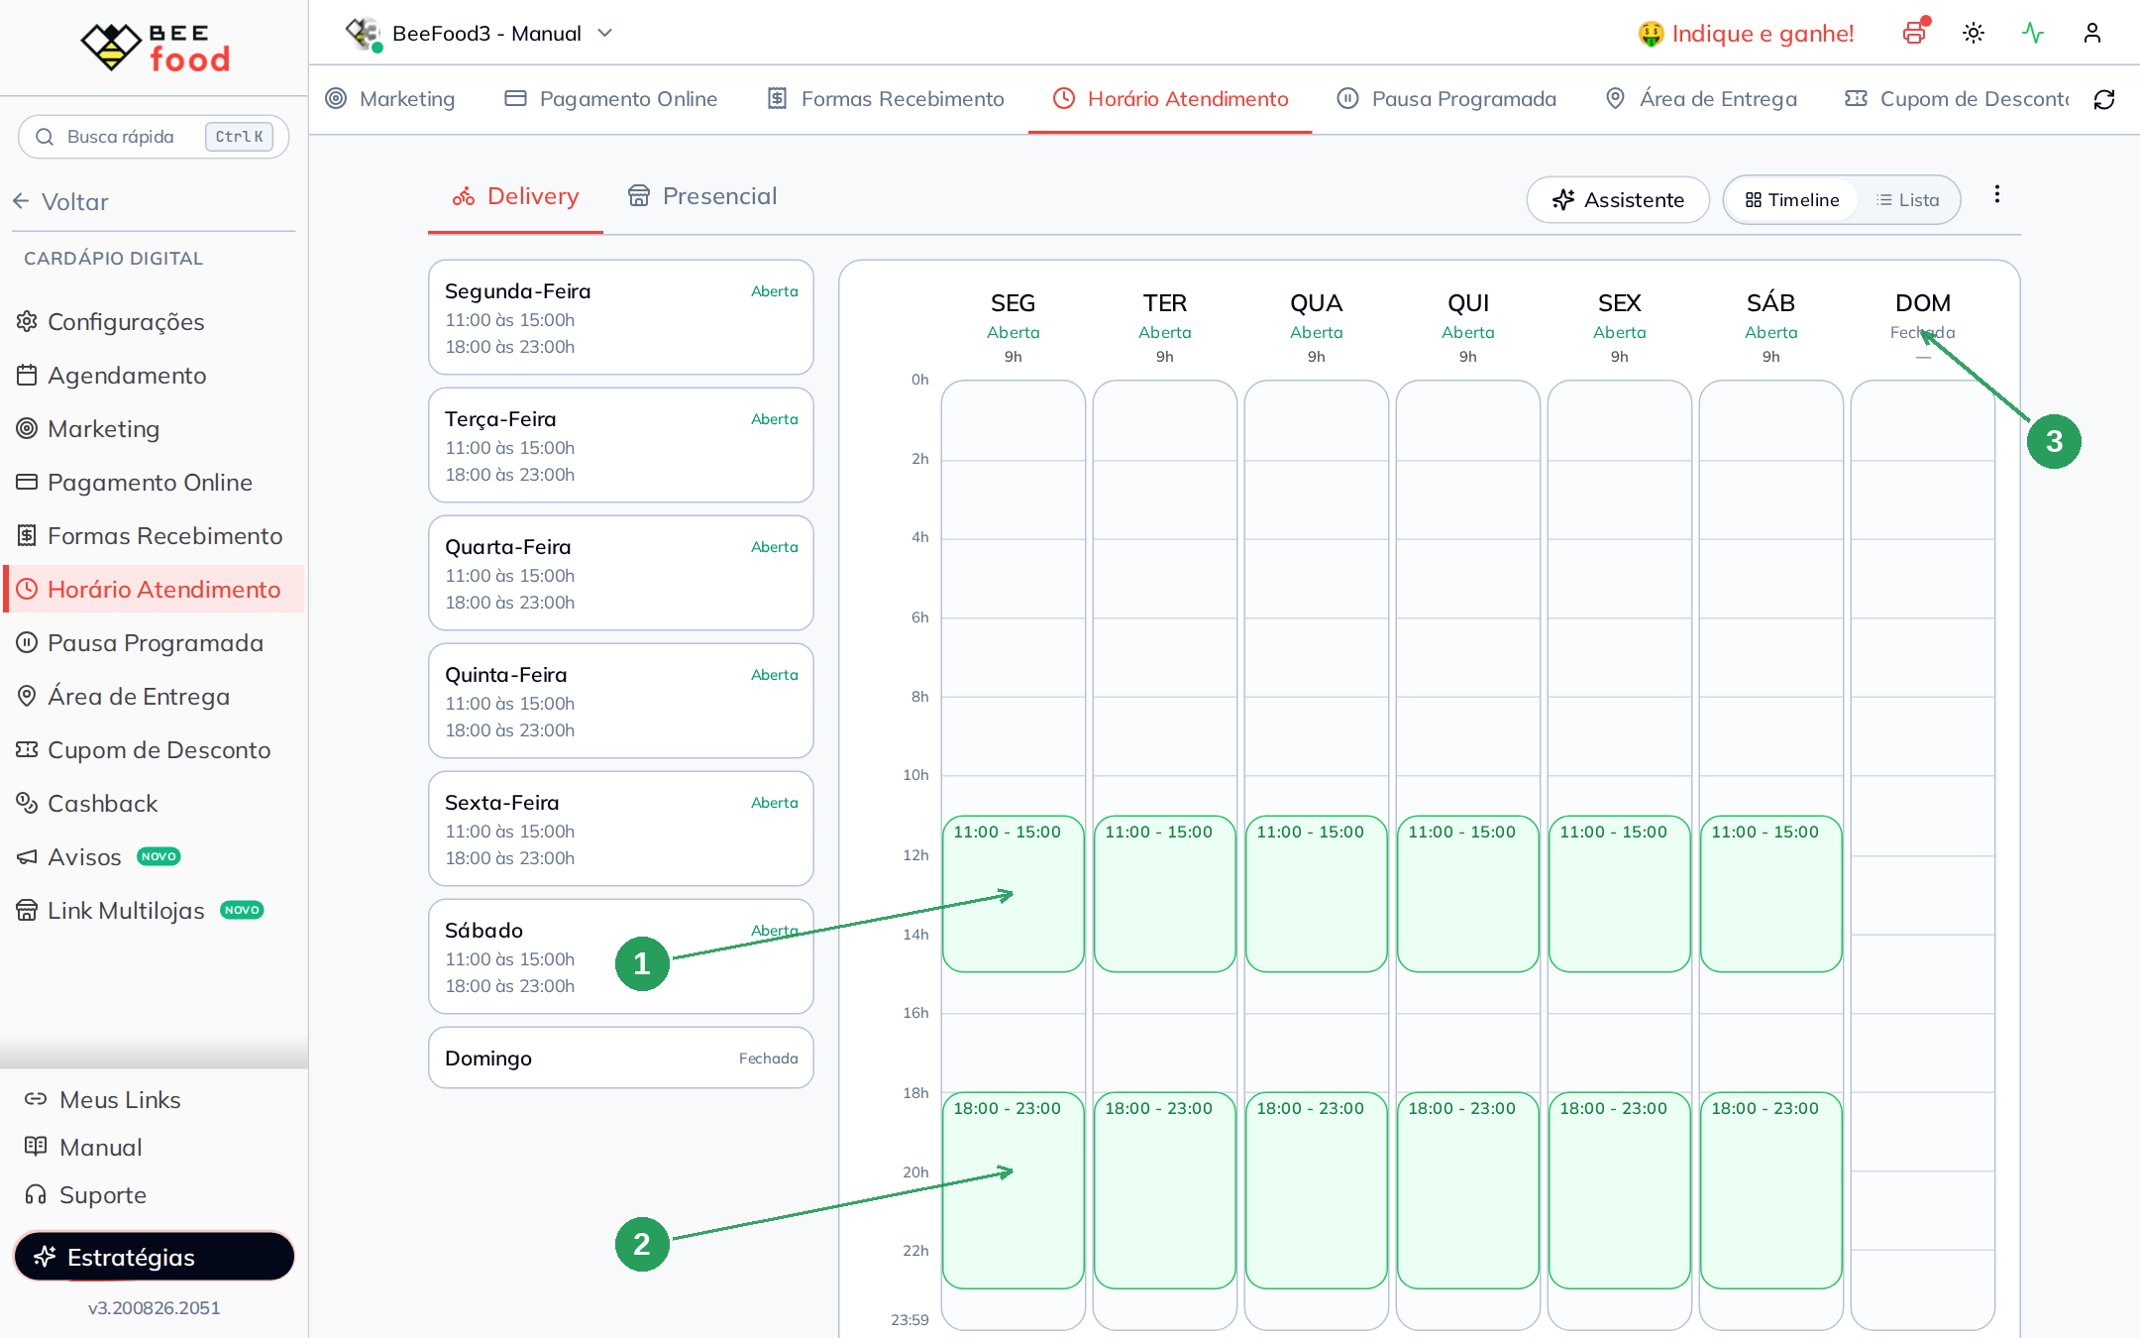
Task: Open Avisos in the sidebar
Action: 155,856
